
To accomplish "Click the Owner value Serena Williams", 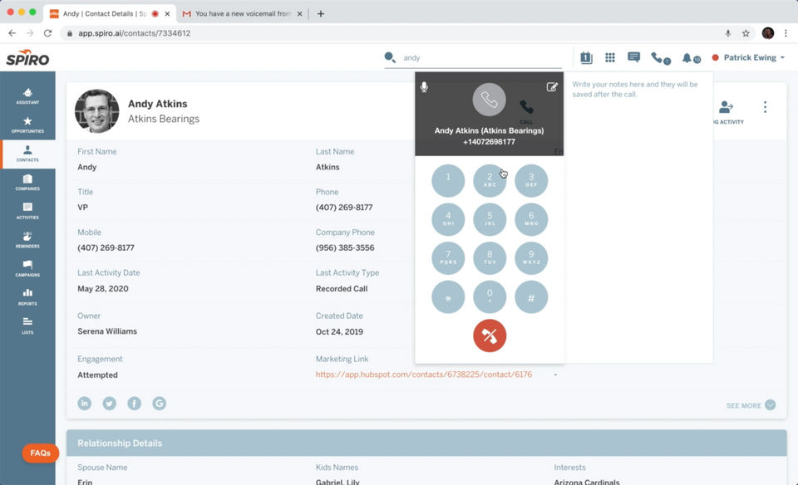I will (107, 331).
